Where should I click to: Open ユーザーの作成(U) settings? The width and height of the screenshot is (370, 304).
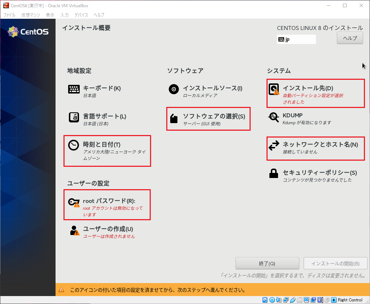(103, 232)
